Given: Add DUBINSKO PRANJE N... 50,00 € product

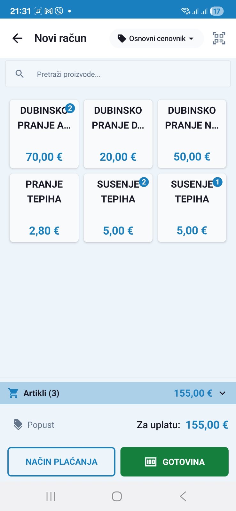Looking at the screenshot, I should 192,134.
